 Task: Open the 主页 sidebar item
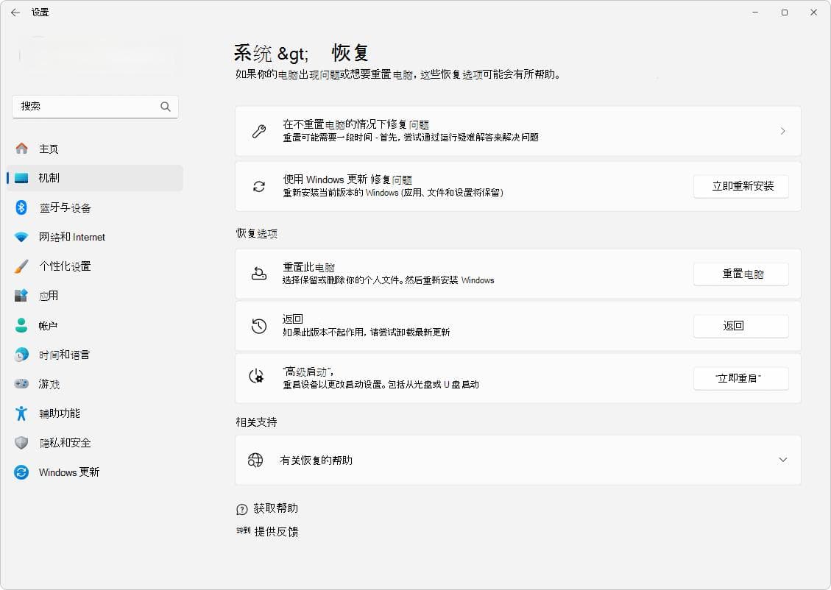(x=95, y=149)
